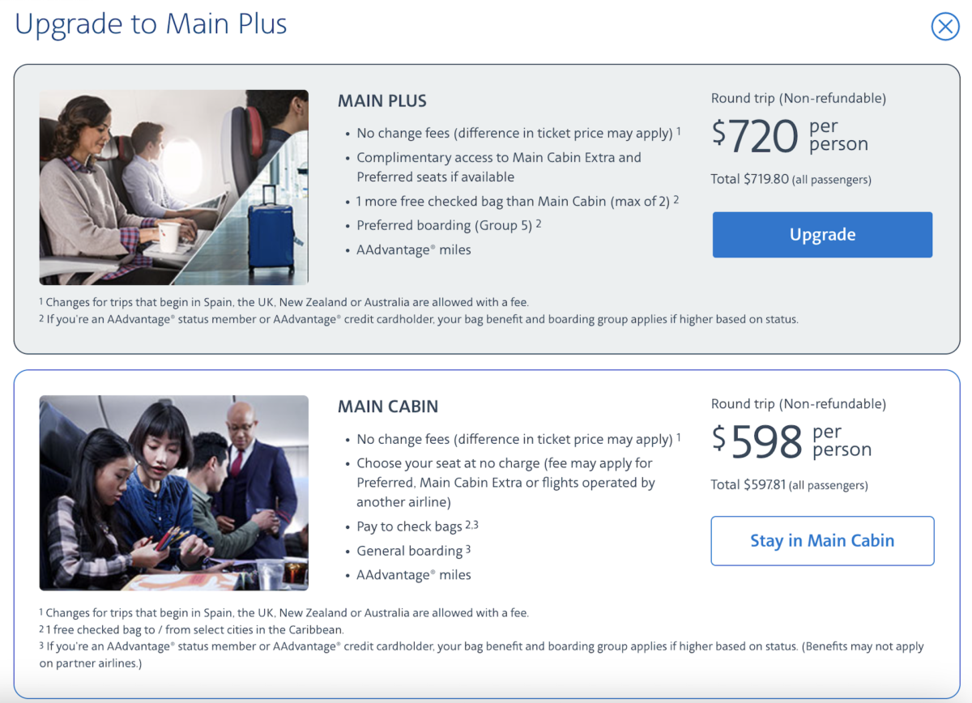Click the Upgrade button
This screenshot has height=703, width=972.
pos(821,234)
